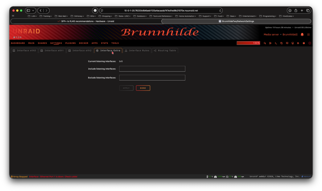Open the Routing Table tab
The image size is (322, 191).
165,51
